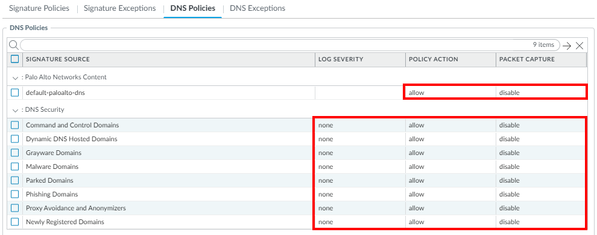The image size is (597, 235).
Task: Open policy action dropdown for default-paloalto-dns
Action: coord(451,93)
